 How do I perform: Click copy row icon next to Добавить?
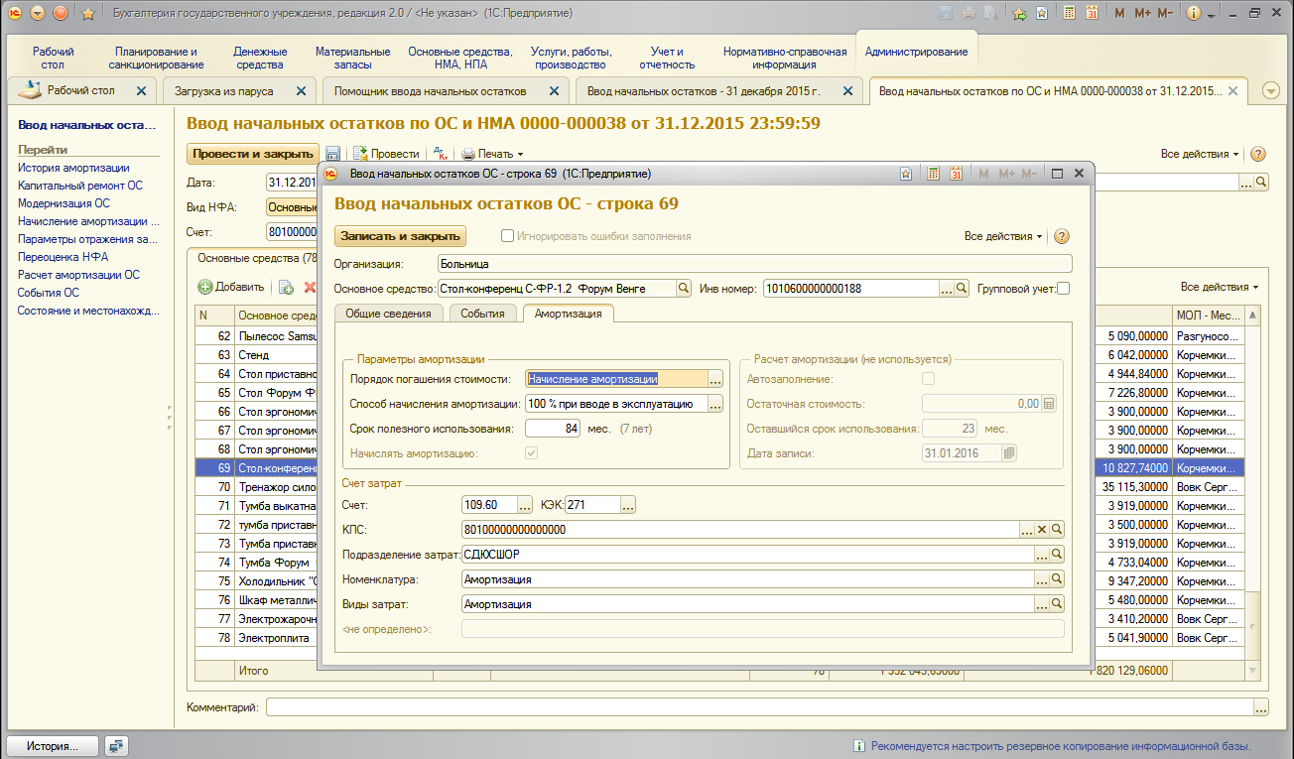click(286, 287)
